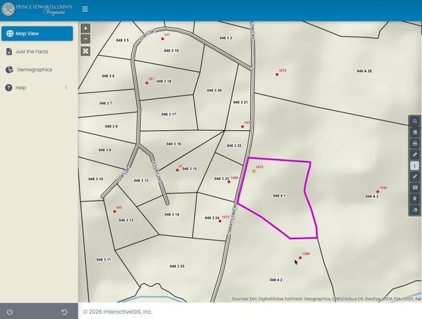This screenshot has width=422, height=319.
Task: Select the measure ruler tool
Action: pyautogui.click(x=415, y=154)
